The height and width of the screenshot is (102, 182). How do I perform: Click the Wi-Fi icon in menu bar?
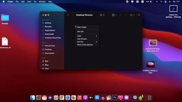157,2
